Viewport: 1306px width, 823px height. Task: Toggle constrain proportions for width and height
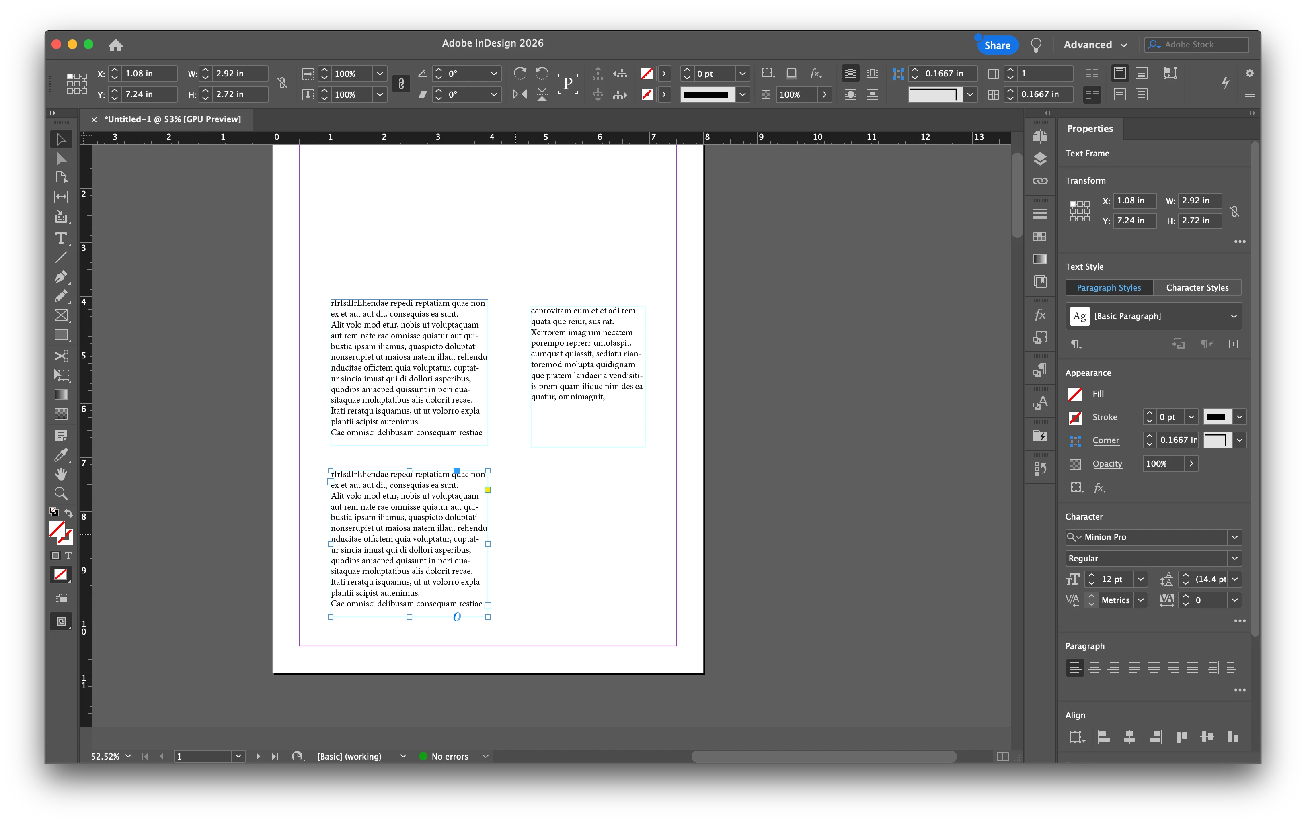pos(282,84)
